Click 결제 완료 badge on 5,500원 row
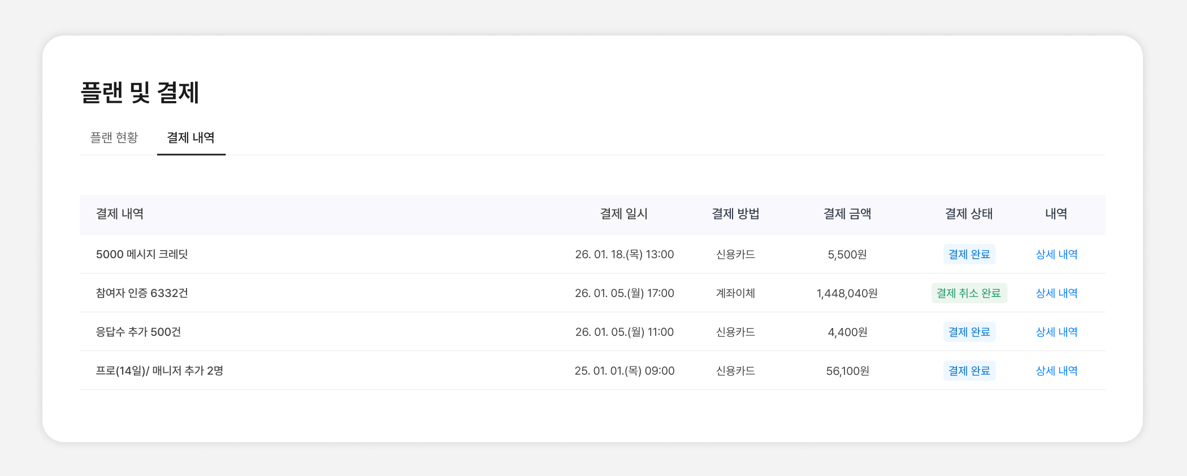 pos(969,255)
